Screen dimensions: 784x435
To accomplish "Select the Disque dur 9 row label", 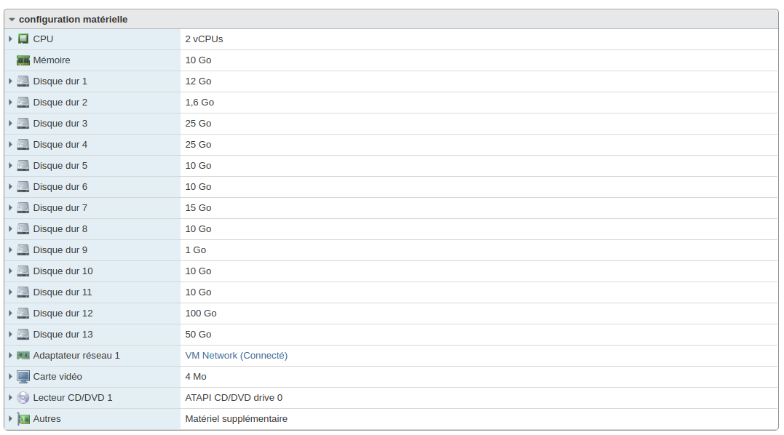I will pos(60,250).
